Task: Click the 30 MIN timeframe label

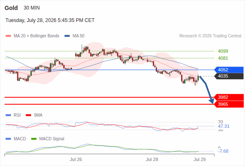Action: [x=32, y=8]
